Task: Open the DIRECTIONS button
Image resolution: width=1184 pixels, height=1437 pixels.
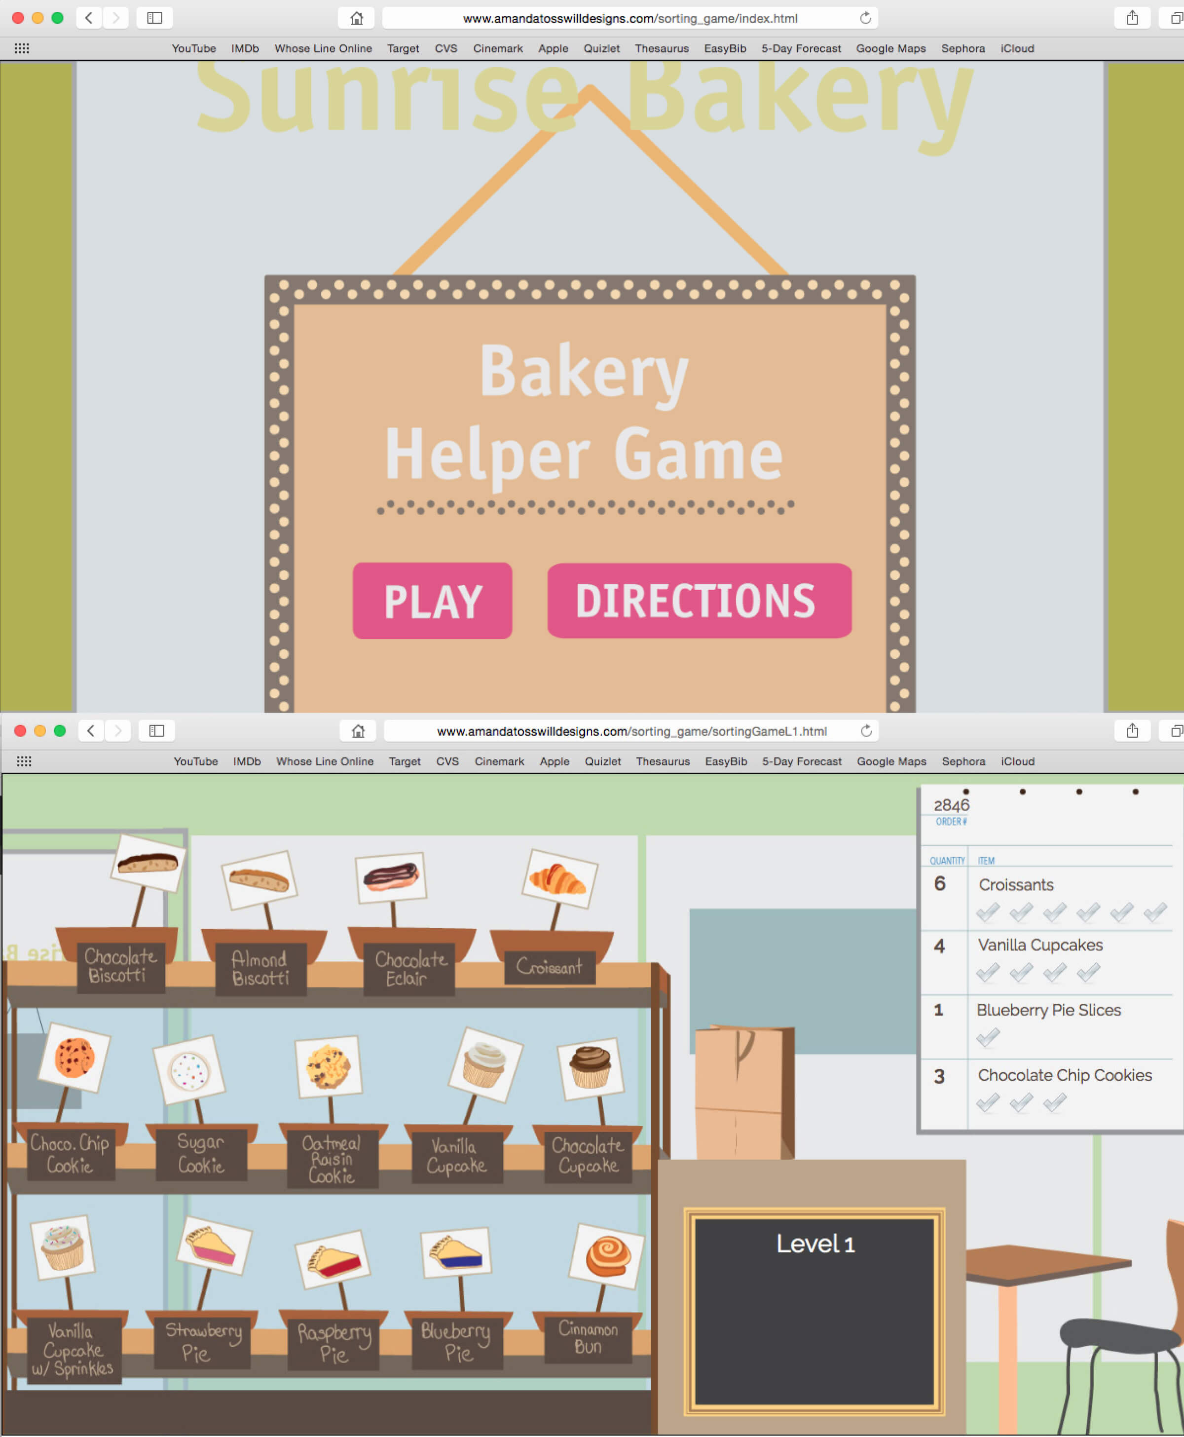Action: pos(699,601)
